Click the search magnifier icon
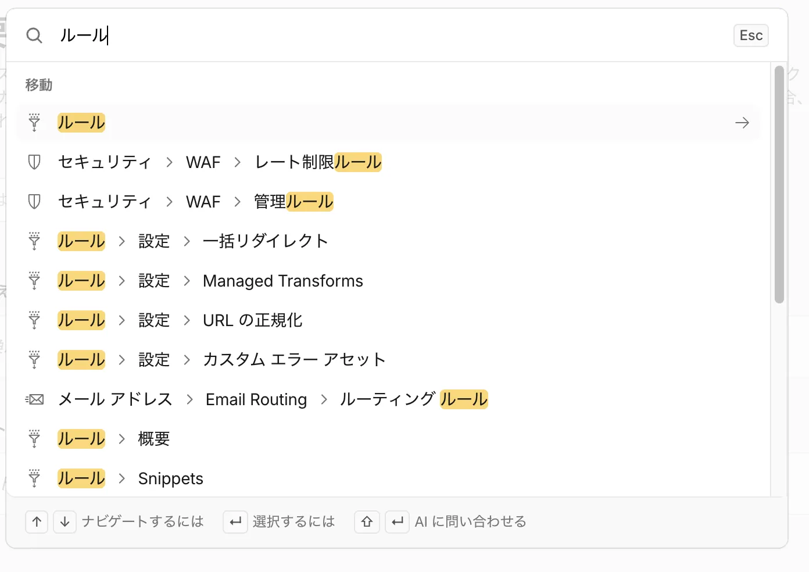809x572 pixels. tap(34, 35)
